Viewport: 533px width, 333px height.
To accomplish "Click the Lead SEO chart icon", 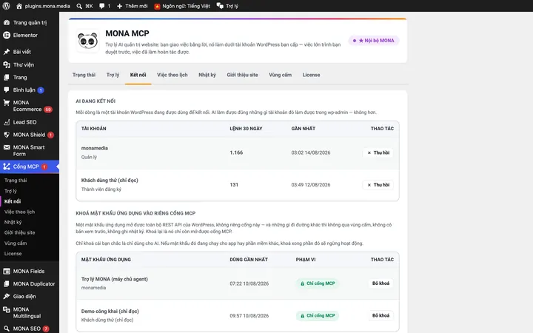I will pyautogui.click(x=7, y=122).
